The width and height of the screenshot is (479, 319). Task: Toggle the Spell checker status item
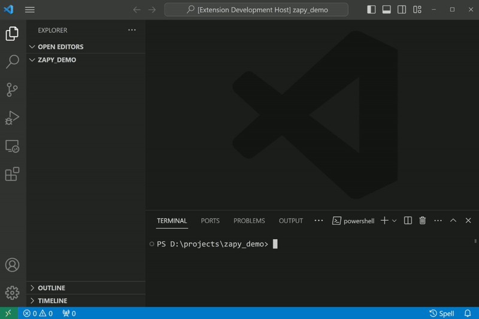click(442, 314)
